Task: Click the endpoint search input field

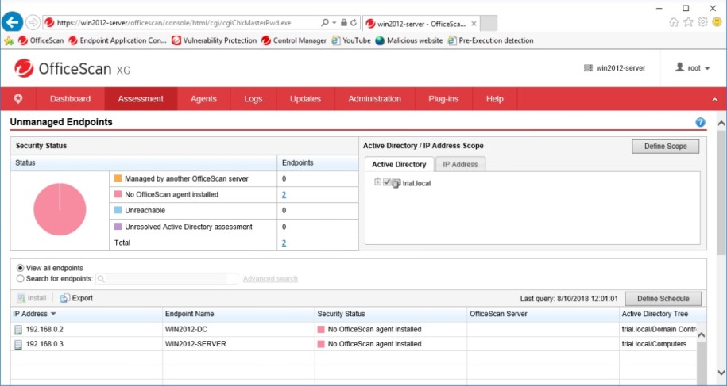Action: point(167,279)
